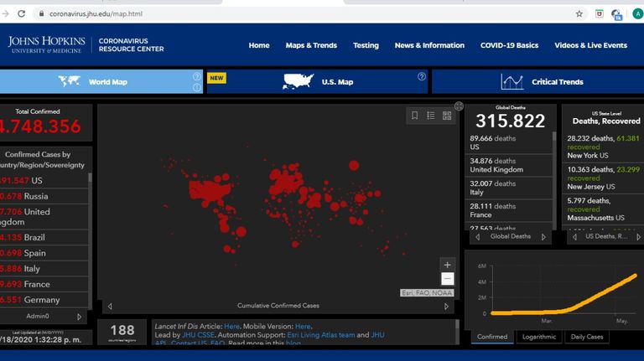Viewport: 644px width, 361px height.
Task: Switch chart to Confirmed tab
Action: coord(492,337)
